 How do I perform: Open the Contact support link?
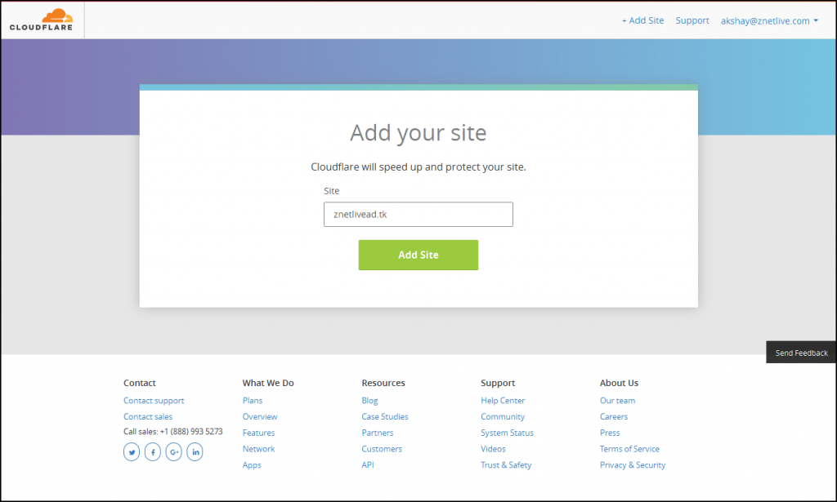coord(154,400)
